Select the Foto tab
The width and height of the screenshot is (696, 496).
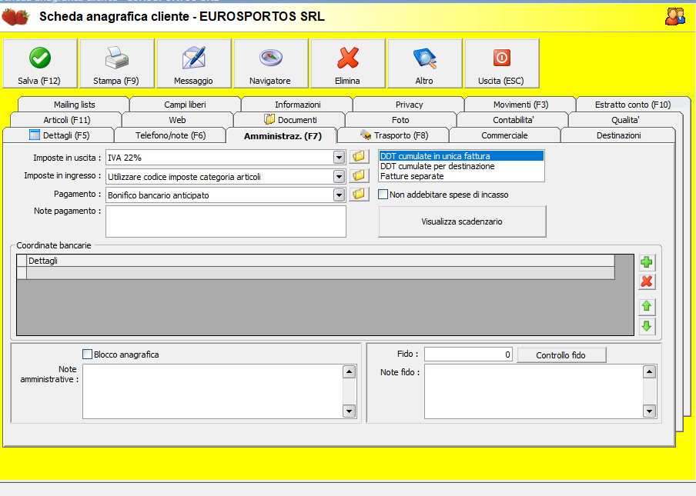click(401, 120)
